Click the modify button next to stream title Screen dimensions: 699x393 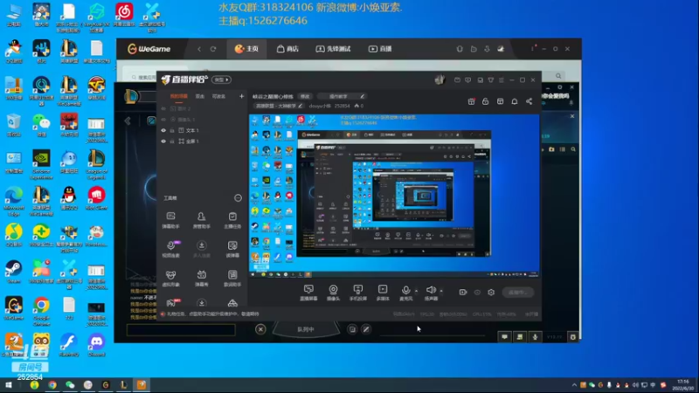pos(305,96)
